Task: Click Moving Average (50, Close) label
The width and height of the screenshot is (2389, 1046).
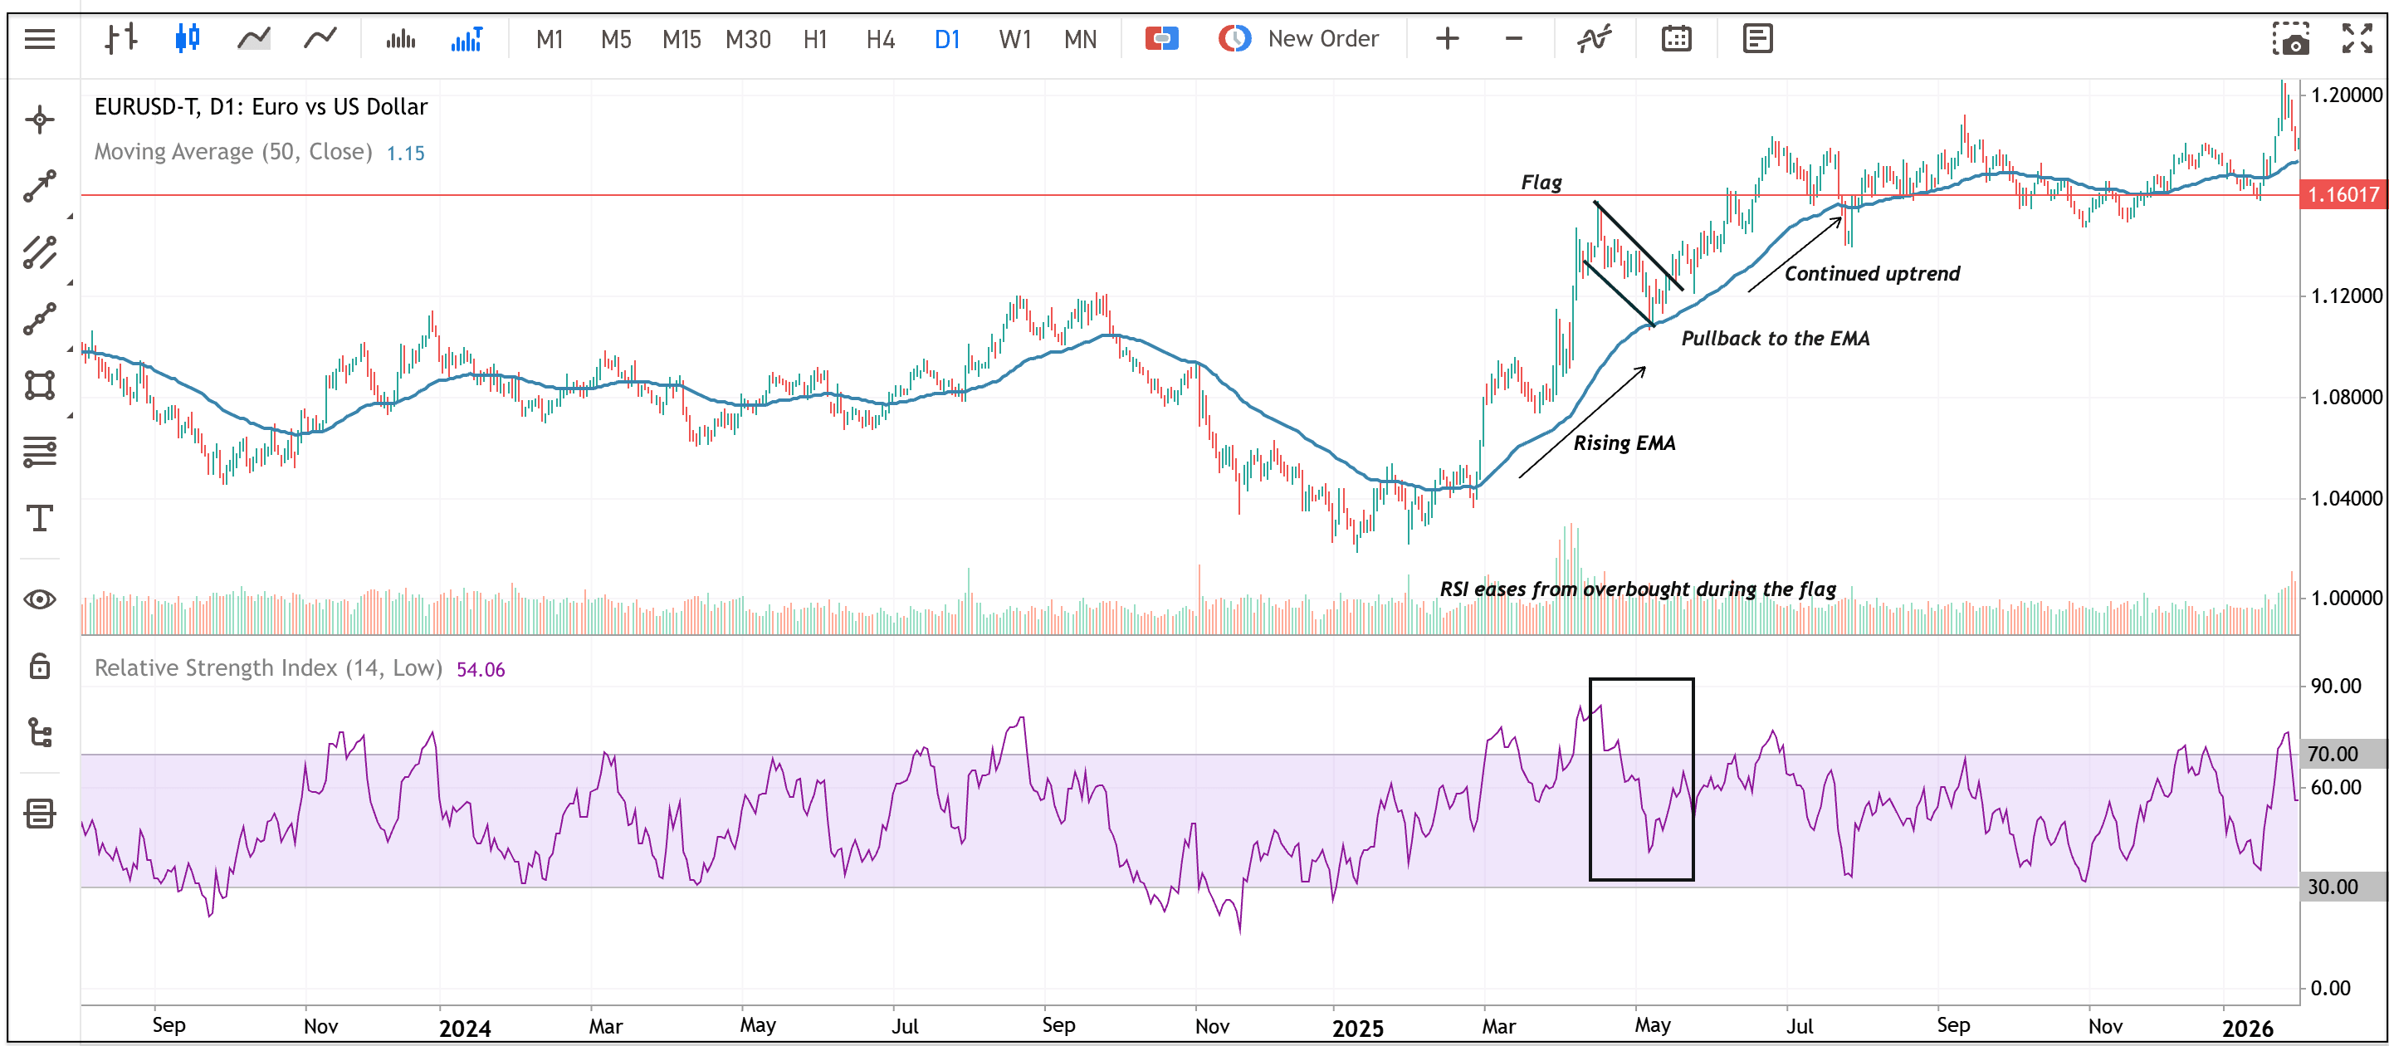Action: point(232,152)
